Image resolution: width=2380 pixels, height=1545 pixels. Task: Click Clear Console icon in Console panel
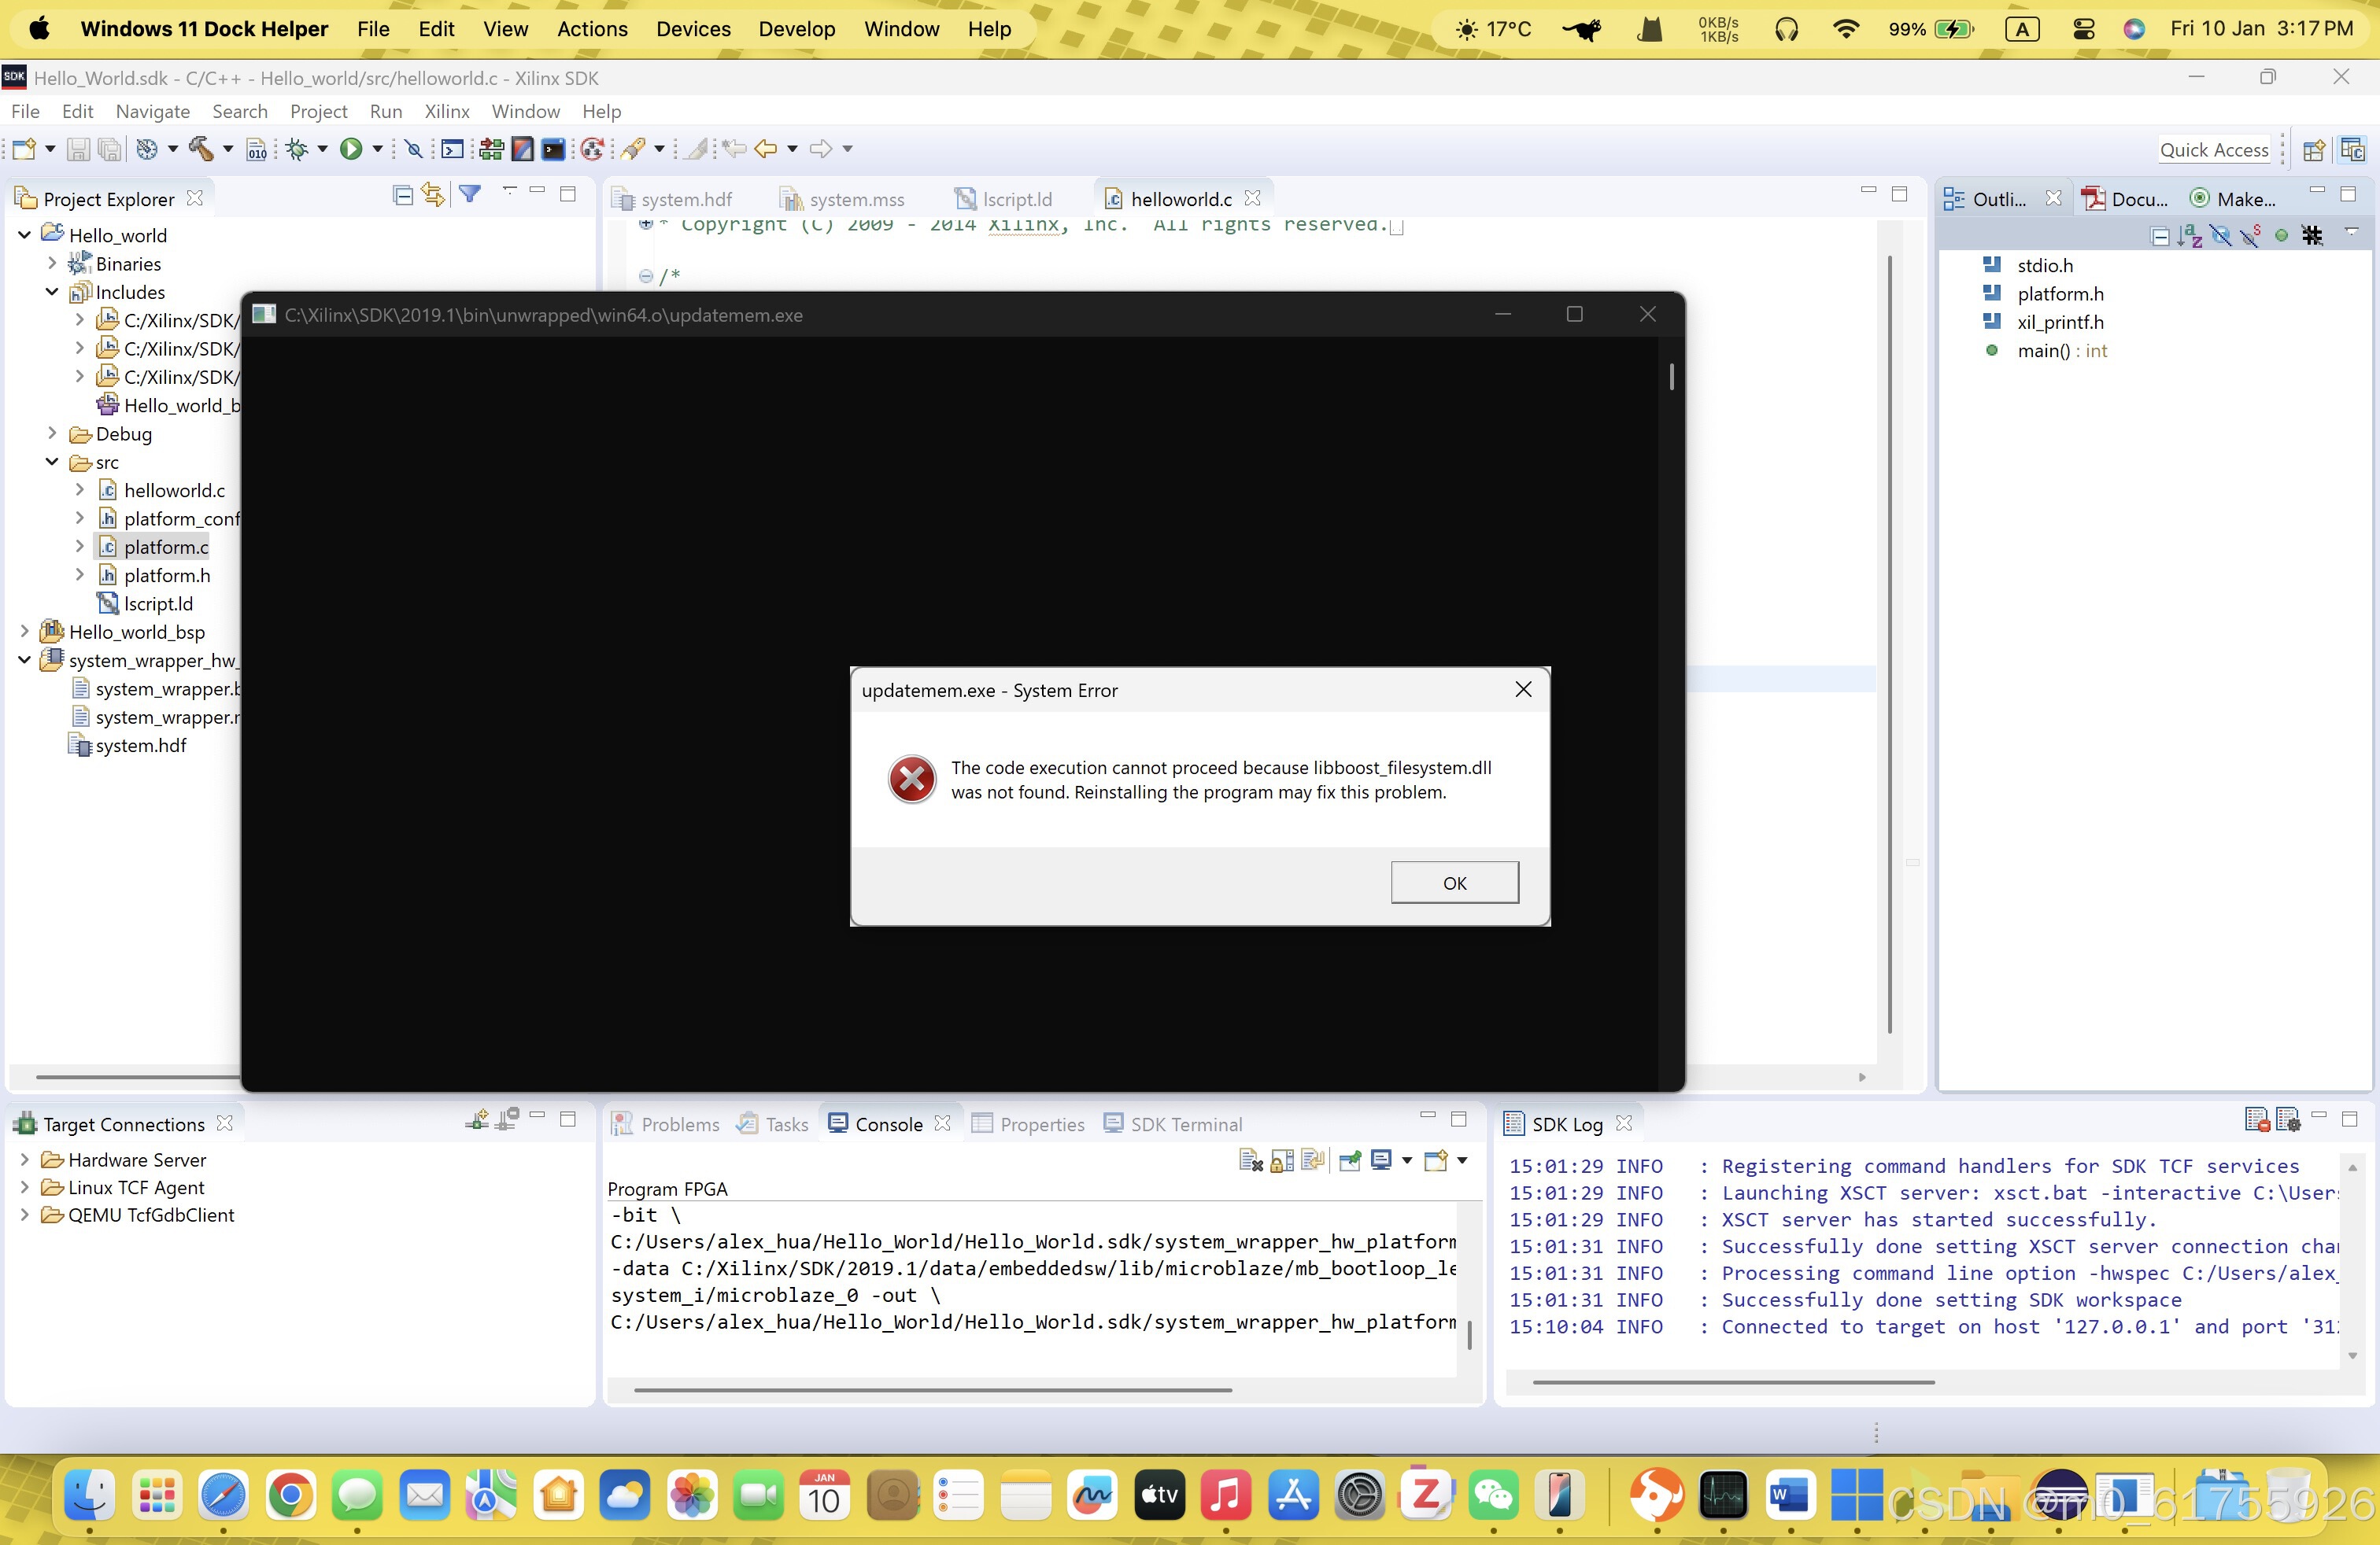[x=1250, y=1160]
